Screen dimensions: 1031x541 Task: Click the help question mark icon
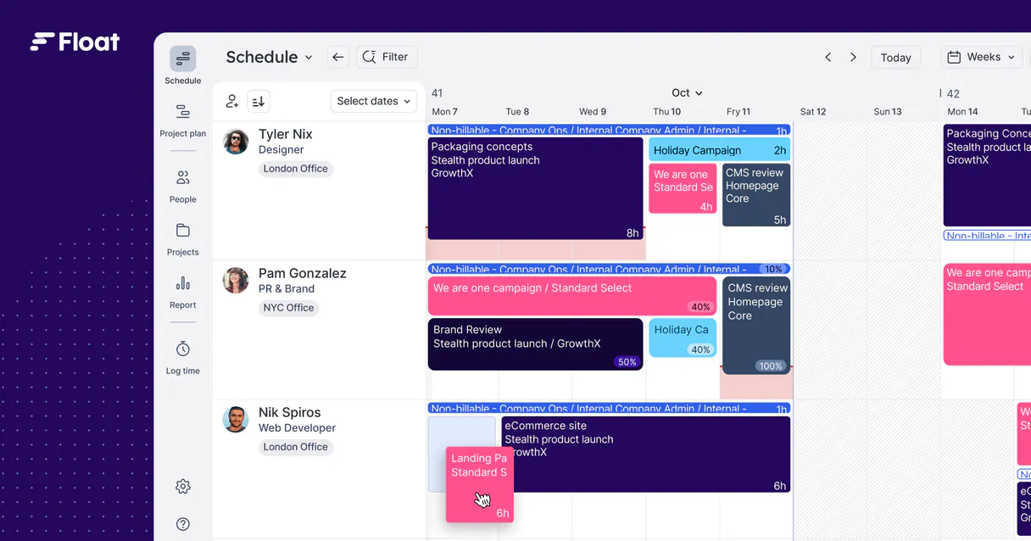[x=182, y=524]
